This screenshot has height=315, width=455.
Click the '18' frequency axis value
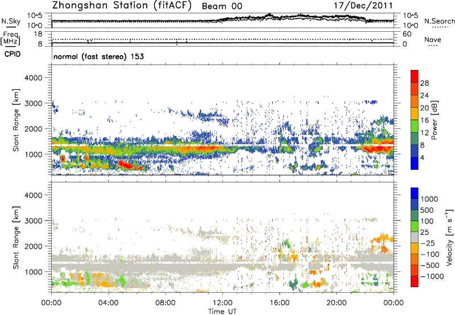click(38, 34)
